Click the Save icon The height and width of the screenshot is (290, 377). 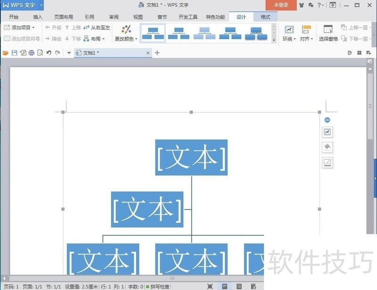[14, 53]
